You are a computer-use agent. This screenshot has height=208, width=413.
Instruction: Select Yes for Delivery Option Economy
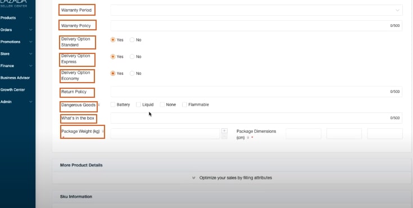coord(113,73)
